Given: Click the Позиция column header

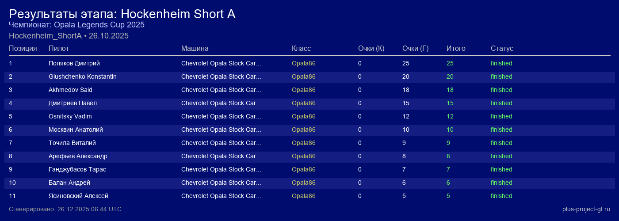Looking at the screenshot, I should click(x=23, y=48).
